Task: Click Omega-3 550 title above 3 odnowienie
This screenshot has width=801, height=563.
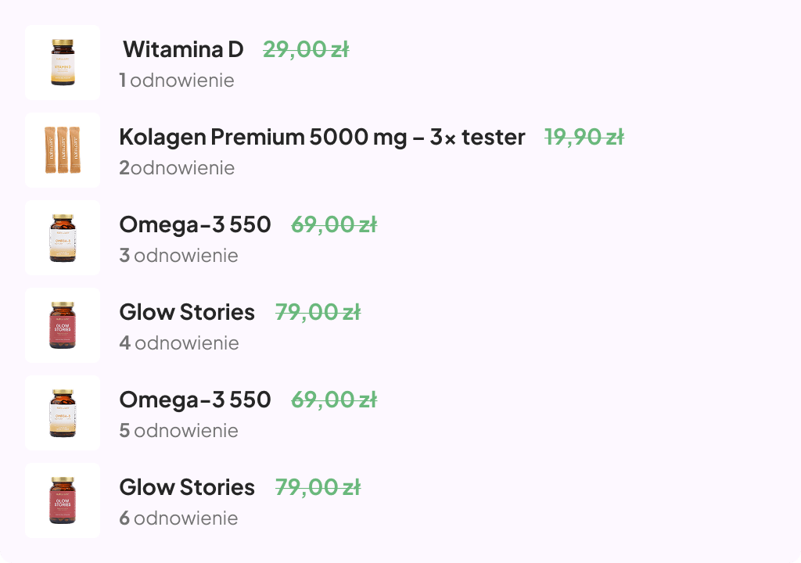Action: tap(195, 224)
